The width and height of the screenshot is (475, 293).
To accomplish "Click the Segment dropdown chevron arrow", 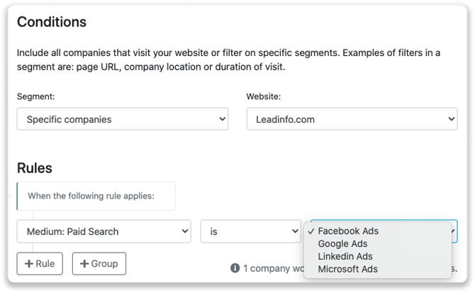I will click(222, 119).
